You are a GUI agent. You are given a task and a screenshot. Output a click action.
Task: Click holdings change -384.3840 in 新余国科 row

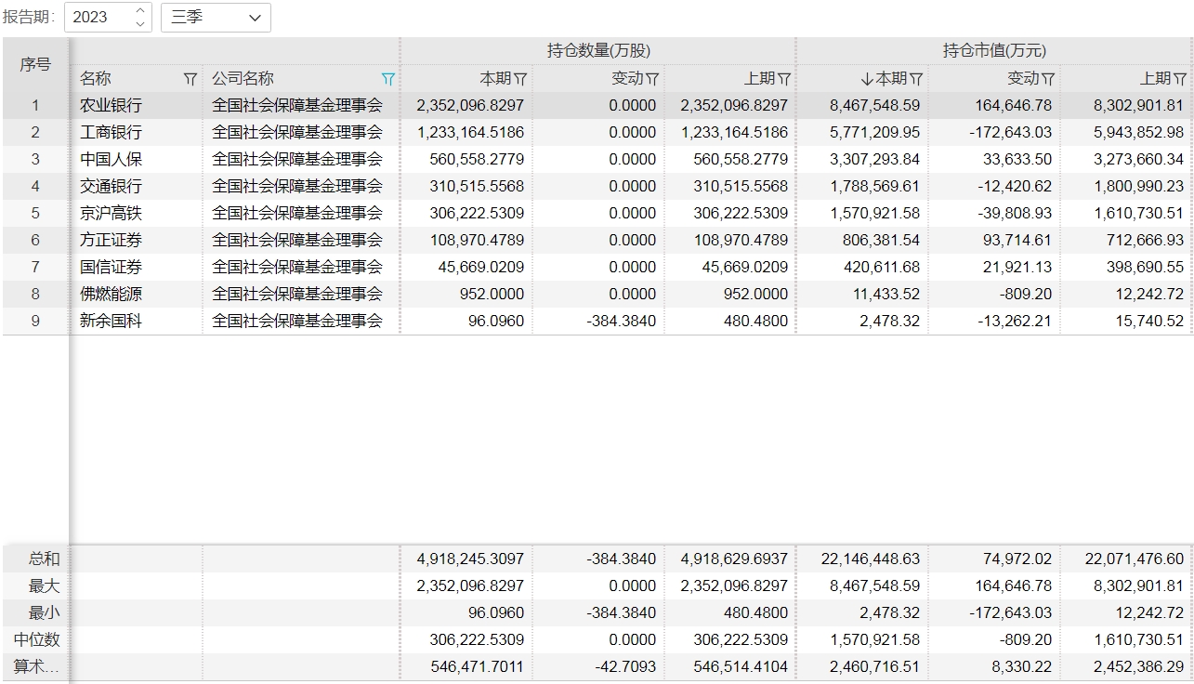click(621, 322)
